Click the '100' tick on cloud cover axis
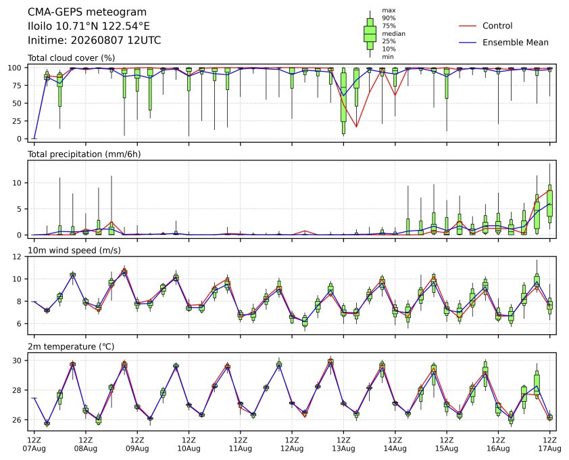Viewport: 569px width, 460px height. (x=16, y=68)
